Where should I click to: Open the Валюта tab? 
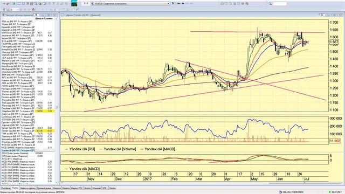click(x=66, y=188)
